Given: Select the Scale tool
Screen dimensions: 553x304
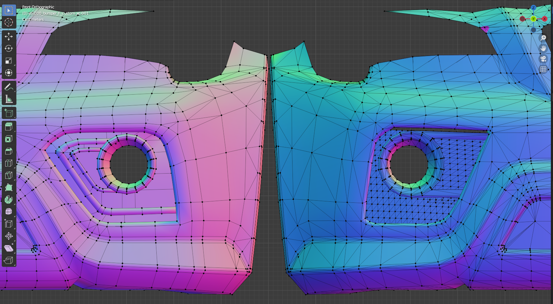Looking at the screenshot, I should coord(9,61).
